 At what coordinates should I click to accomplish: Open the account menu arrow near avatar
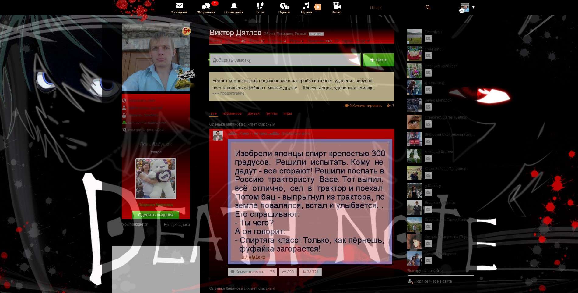pyautogui.click(x=474, y=7)
